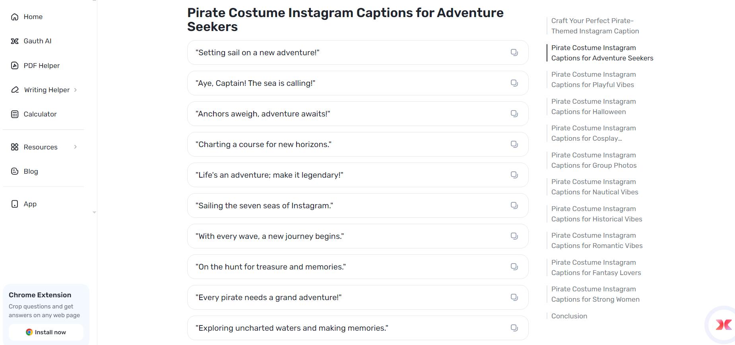
Task: Expand the Resources section chevron
Action: [x=76, y=147]
